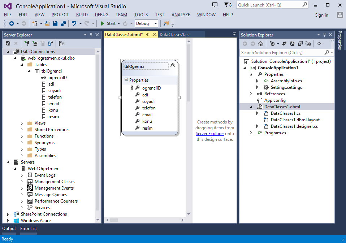Refresh the Solution Explorer
The image size is (346, 243).
point(292,44)
